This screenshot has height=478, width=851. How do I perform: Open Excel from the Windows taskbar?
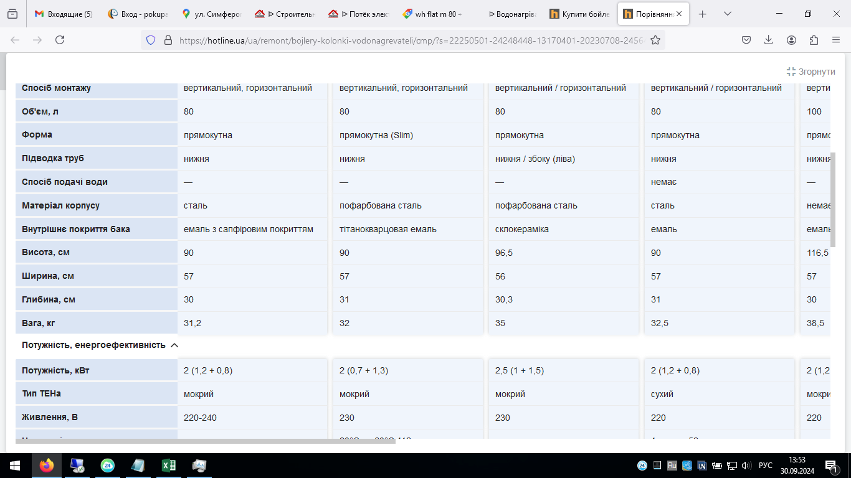(x=168, y=465)
